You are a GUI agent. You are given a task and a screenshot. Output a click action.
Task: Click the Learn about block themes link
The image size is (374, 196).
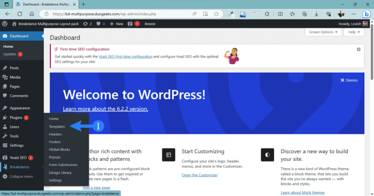point(302,192)
